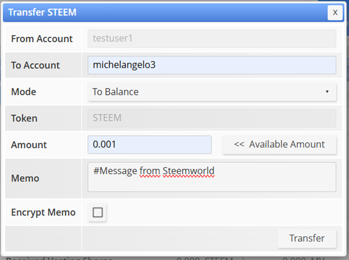349x260 pixels.
Task: Click the Token row label
Action: (x=24, y=118)
